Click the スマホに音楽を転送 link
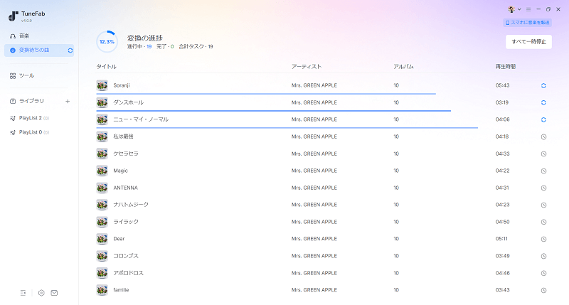 [527, 23]
